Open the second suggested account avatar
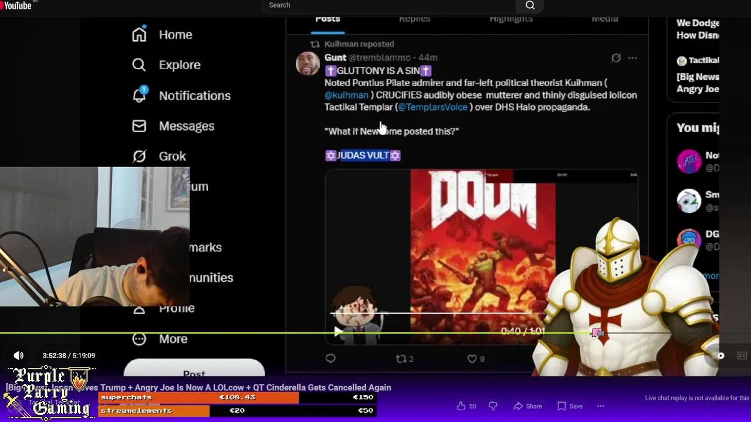The width and height of the screenshot is (751, 422). click(x=689, y=200)
